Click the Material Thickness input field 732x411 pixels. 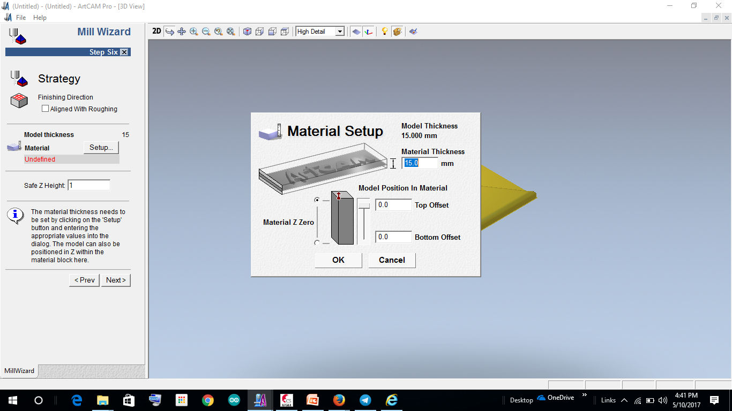[420, 163]
